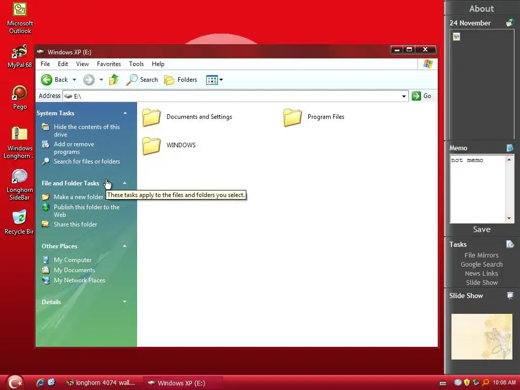This screenshot has height=390, width=520.
Task: Open the Favorites menu
Action: tap(109, 64)
